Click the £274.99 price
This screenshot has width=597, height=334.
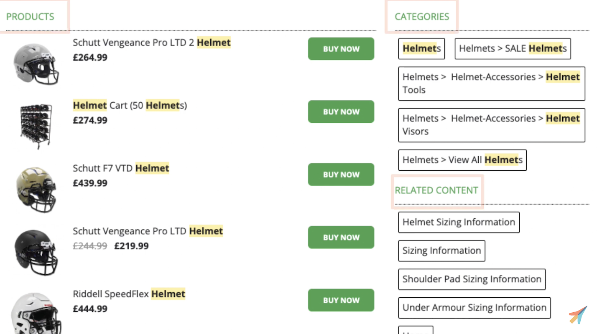[x=90, y=120]
